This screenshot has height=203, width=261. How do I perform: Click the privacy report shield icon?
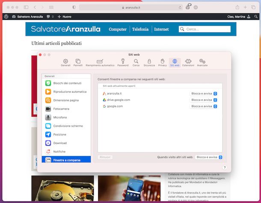(74, 7)
